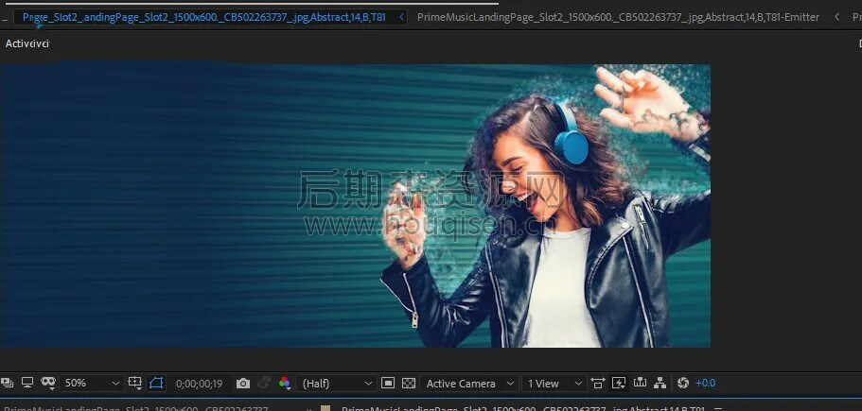Open grid and guide options
The height and width of the screenshot is (411, 862).
(134, 383)
